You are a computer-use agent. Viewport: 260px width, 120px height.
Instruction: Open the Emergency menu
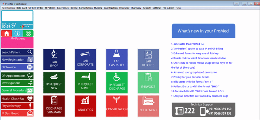pyautogui.click(x=63, y=8)
